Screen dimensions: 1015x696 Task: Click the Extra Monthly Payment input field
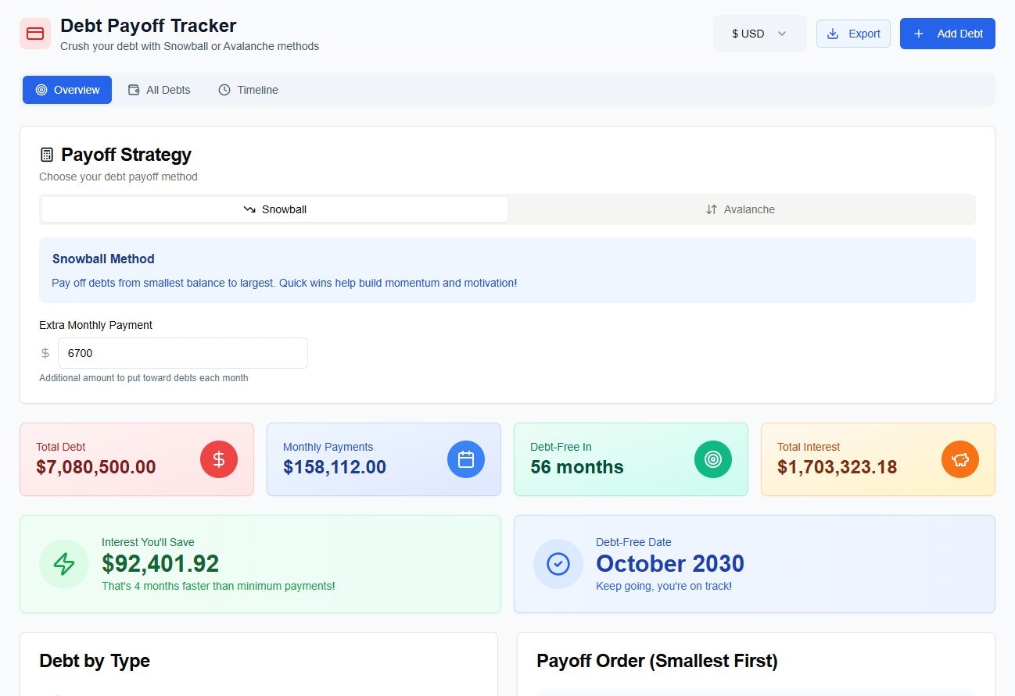[182, 353]
